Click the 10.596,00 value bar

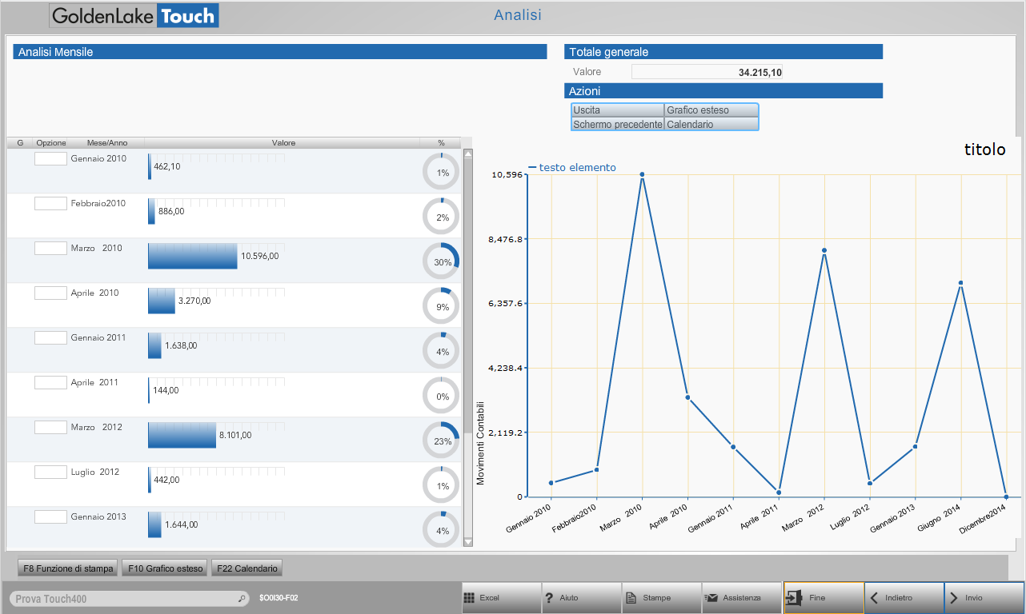point(193,256)
